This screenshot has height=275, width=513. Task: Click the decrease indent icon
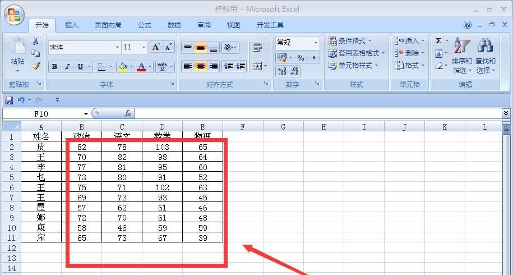[228, 66]
